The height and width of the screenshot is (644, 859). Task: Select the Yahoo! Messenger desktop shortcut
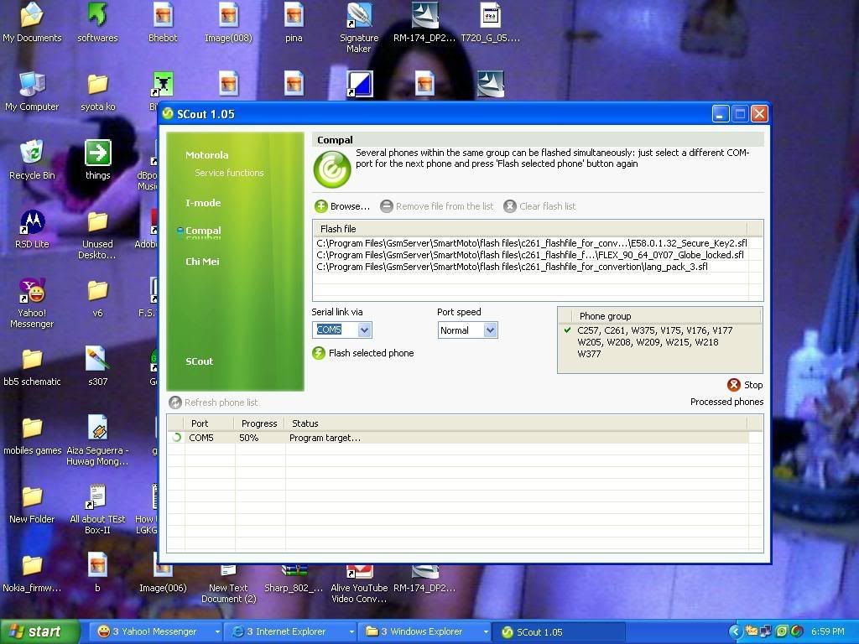(x=32, y=304)
